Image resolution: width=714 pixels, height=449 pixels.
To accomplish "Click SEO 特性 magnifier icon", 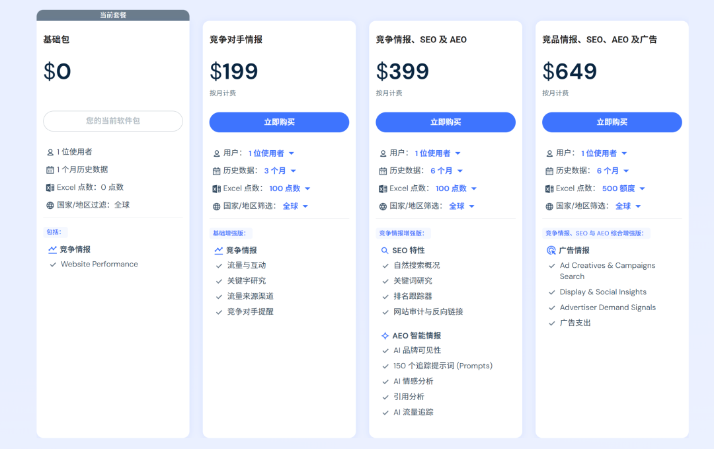I will click(385, 251).
